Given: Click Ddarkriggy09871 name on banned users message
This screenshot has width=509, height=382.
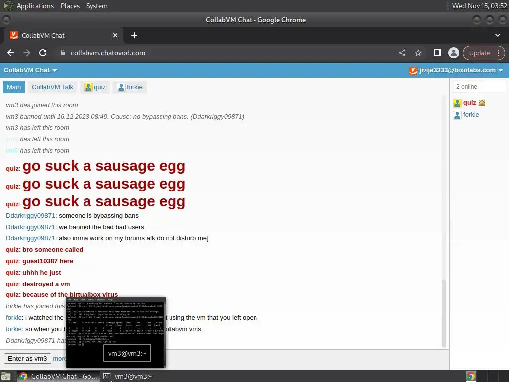Looking at the screenshot, I should 30,227.
